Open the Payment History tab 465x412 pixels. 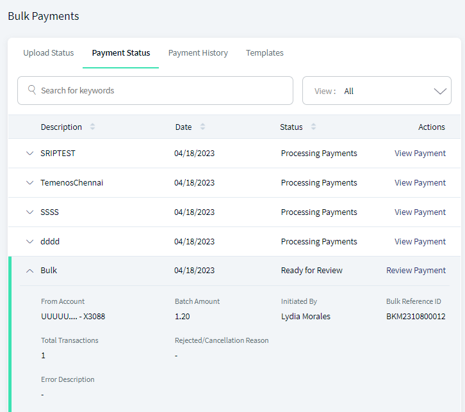tap(198, 52)
